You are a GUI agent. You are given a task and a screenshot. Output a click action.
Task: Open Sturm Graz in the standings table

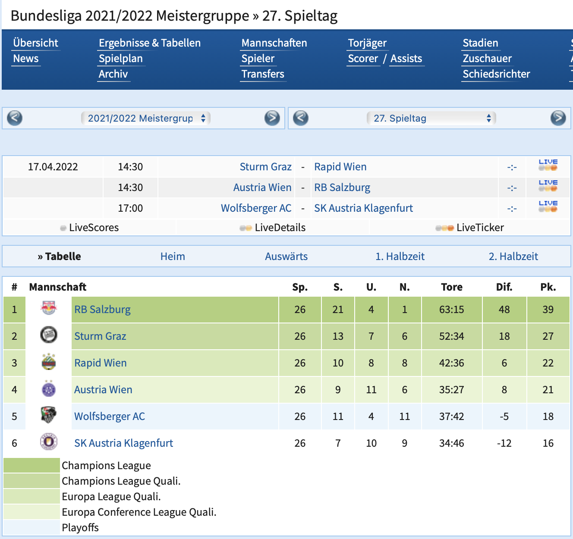point(100,336)
